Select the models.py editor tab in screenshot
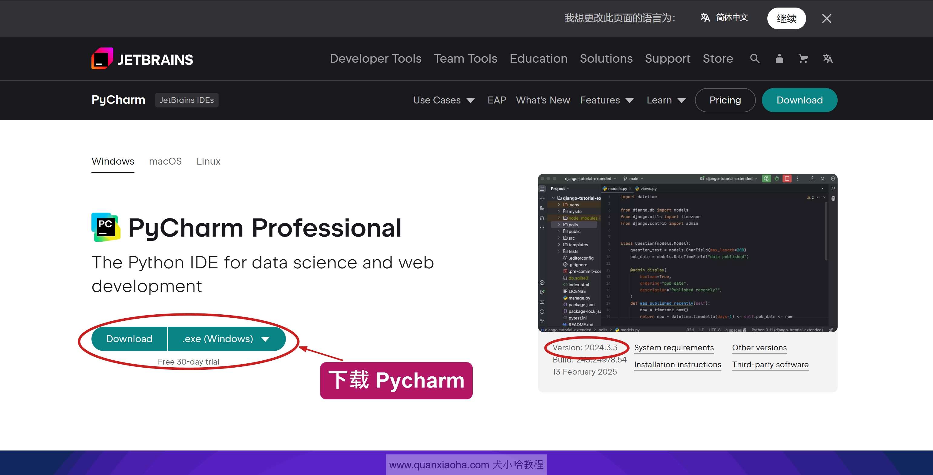This screenshot has width=933, height=475. [x=617, y=189]
